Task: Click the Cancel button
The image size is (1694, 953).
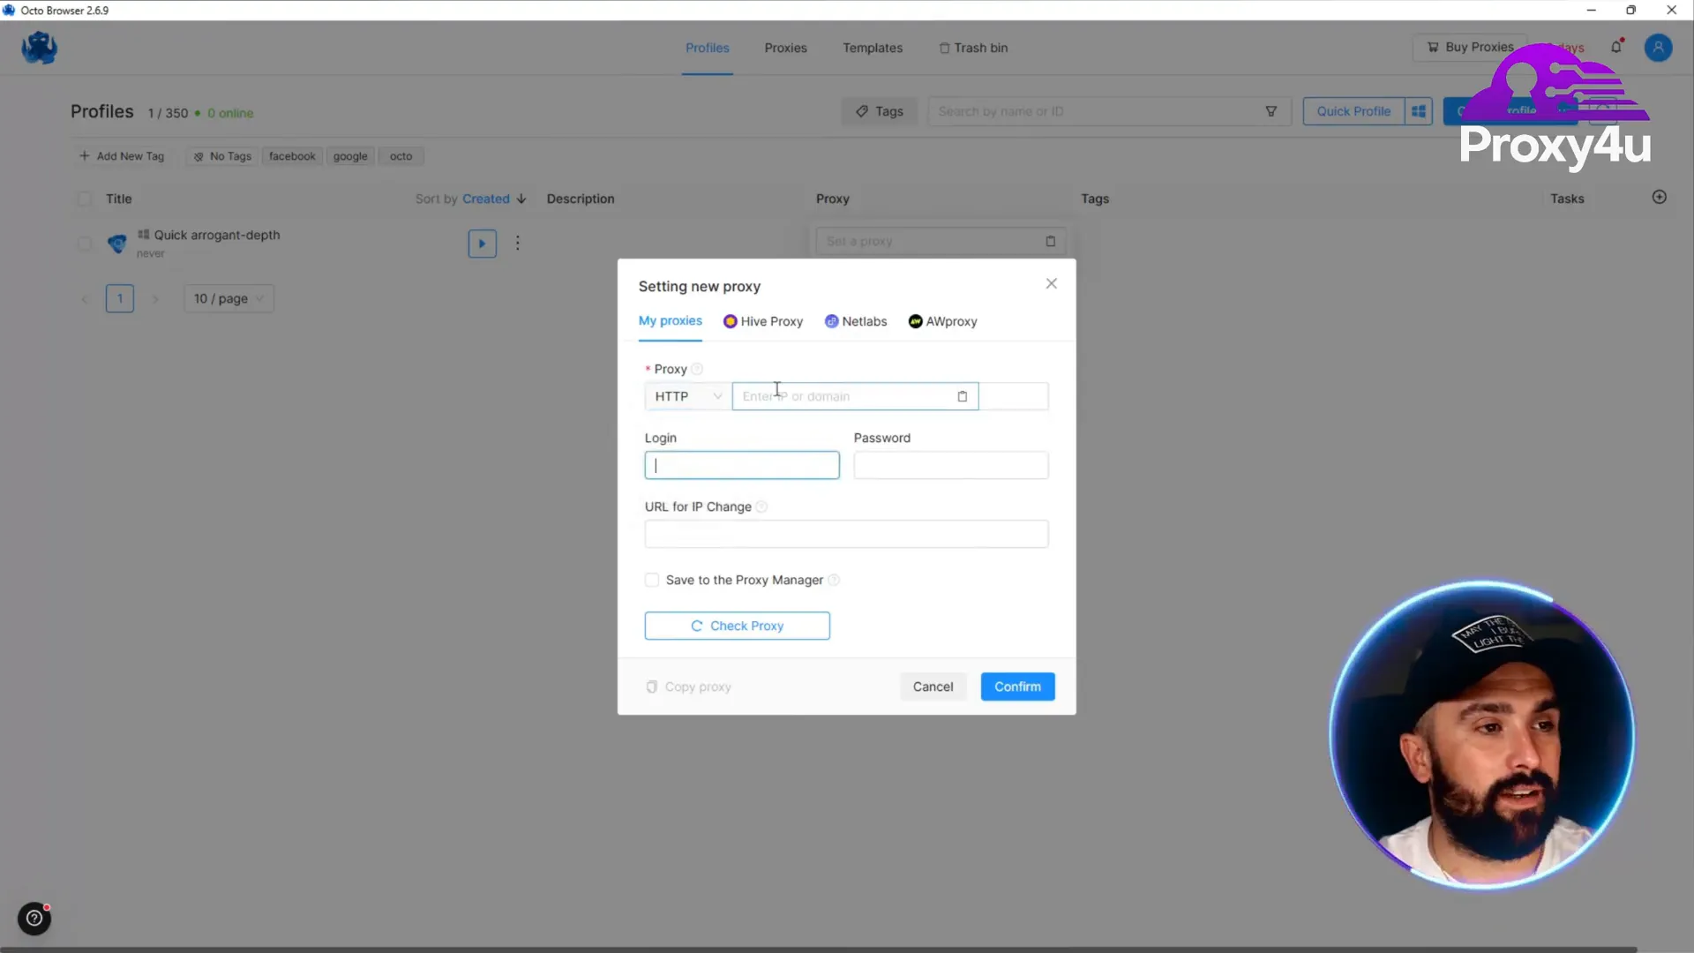Action: [933, 687]
